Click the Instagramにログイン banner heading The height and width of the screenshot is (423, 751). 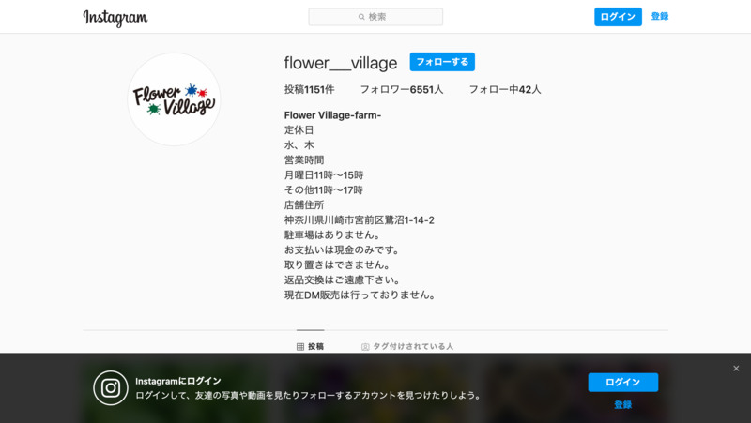coord(178,381)
